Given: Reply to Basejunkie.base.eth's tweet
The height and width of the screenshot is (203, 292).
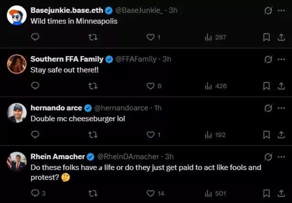Looking at the screenshot, I should [35, 37].
